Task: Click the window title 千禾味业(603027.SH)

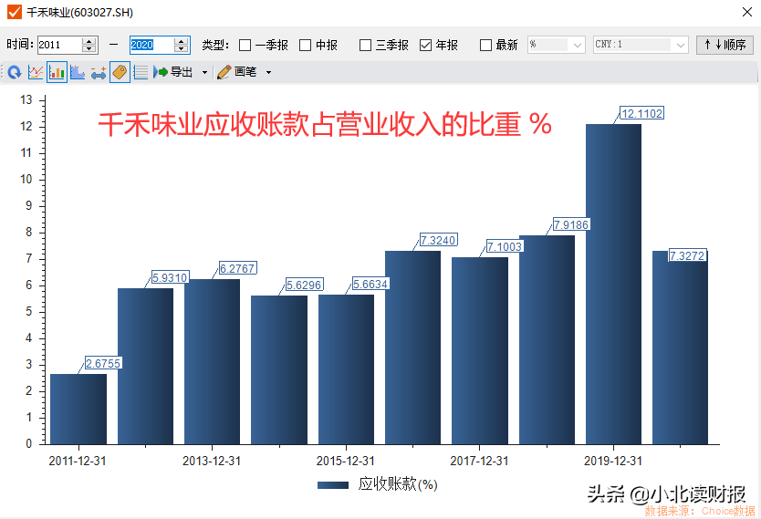Action: click(80, 12)
